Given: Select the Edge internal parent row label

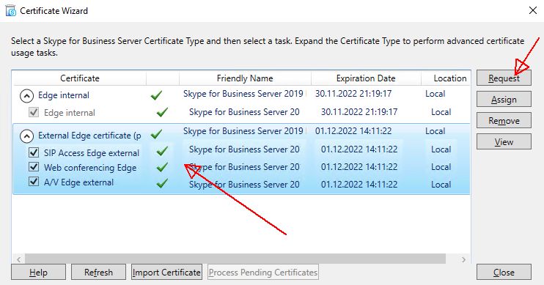Looking at the screenshot, I should (x=64, y=95).
